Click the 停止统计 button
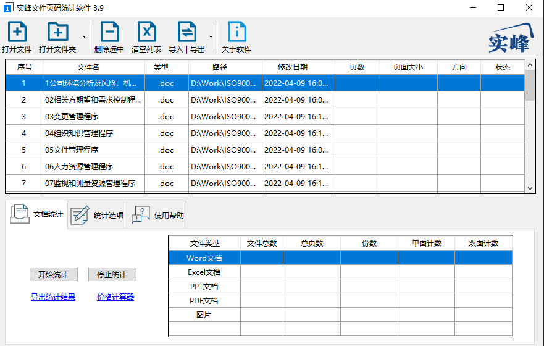 tap(112, 274)
